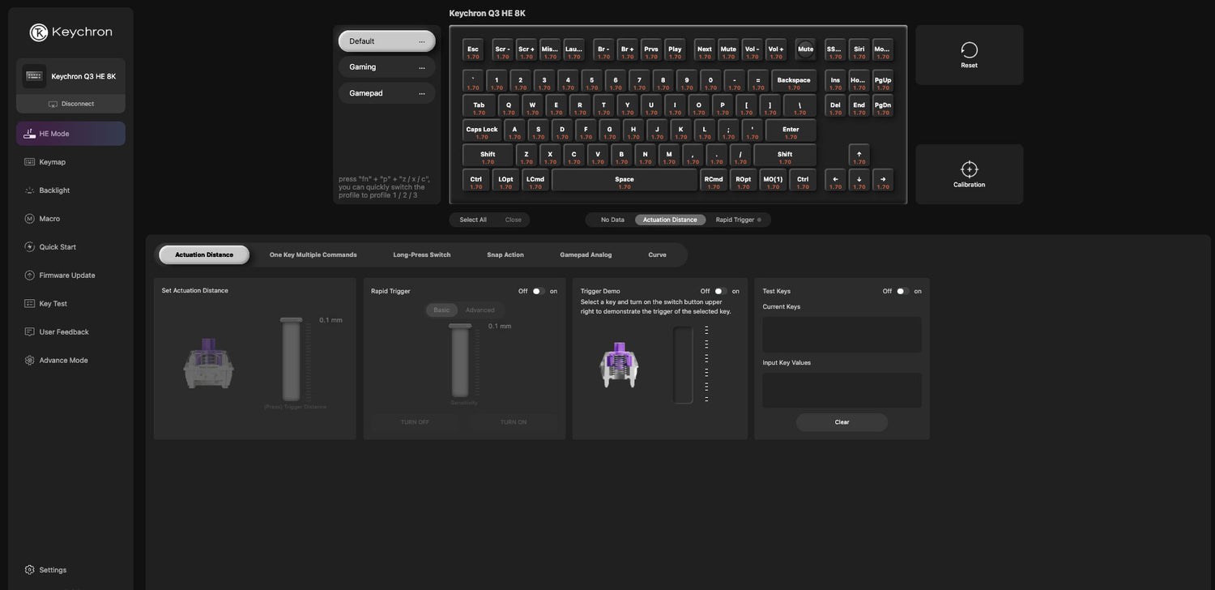Click the Reset circular arrow icon
1215x590 pixels.
[969, 50]
